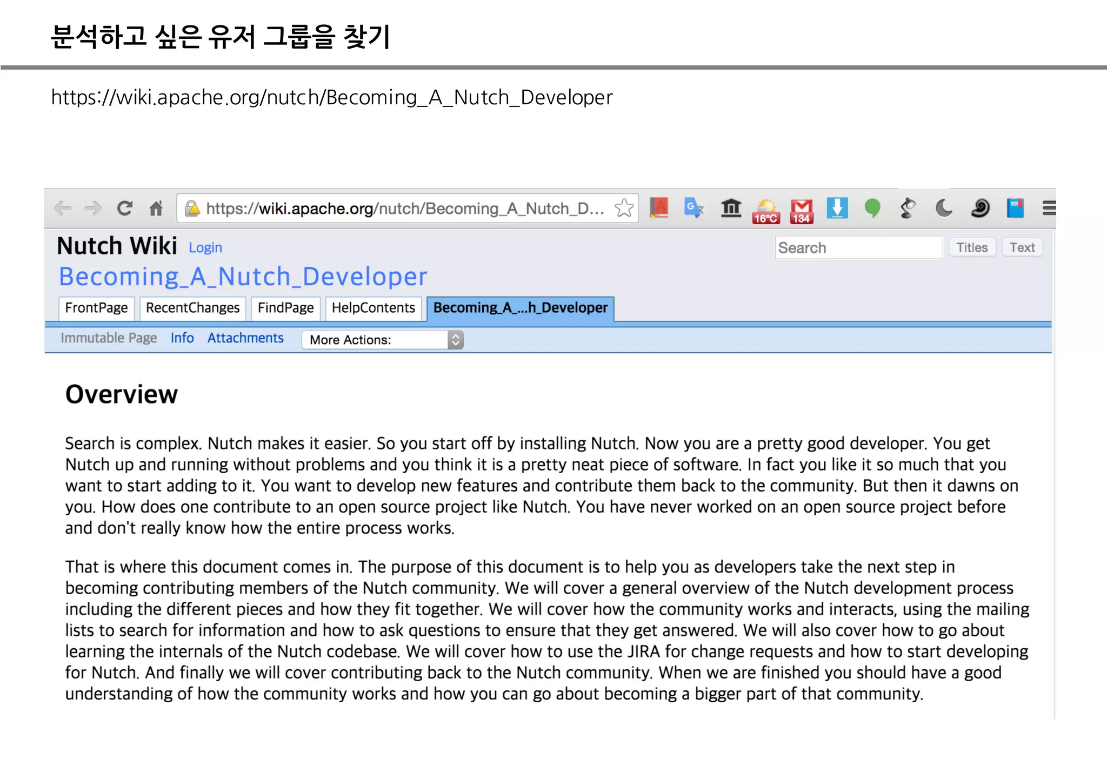Open the browser hamburger menu
1107x766 pixels.
coord(1049,208)
